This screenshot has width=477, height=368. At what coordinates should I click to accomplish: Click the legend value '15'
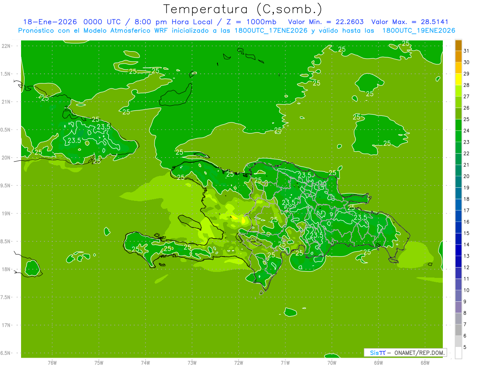point(467,233)
